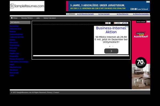Click the EBS Law School Jurastudium banner
Viewport: 160px width, 106px height.
(108, 6)
